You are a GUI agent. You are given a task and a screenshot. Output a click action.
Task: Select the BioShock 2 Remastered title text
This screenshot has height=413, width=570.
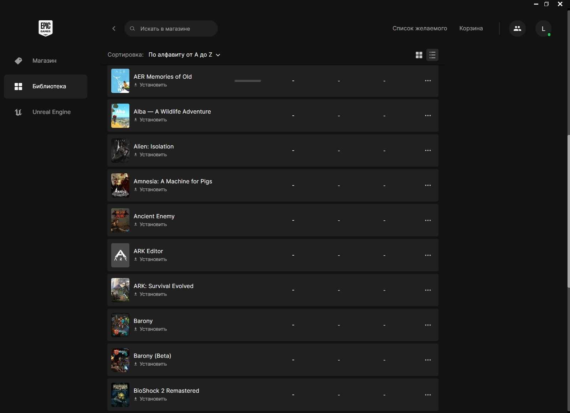(166, 391)
